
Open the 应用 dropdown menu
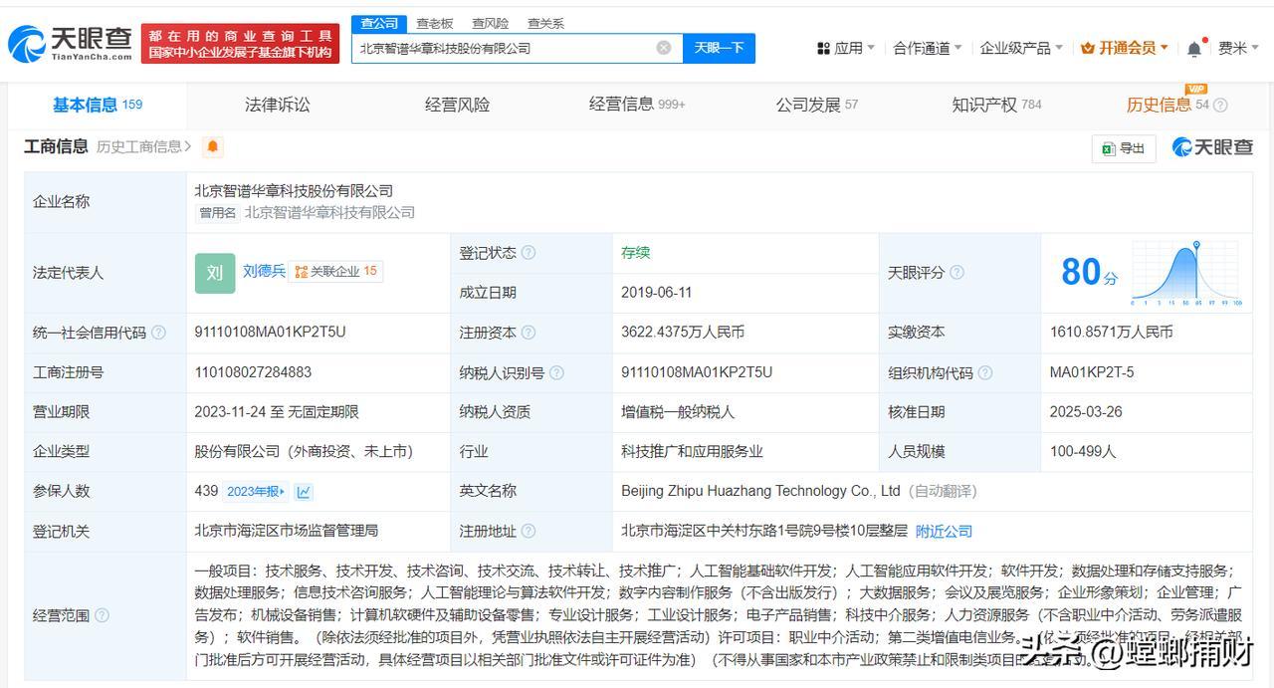pyautogui.click(x=846, y=48)
